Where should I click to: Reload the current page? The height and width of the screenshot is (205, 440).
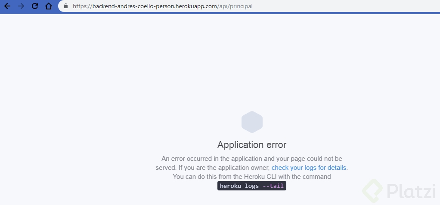pyautogui.click(x=35, y=6)
